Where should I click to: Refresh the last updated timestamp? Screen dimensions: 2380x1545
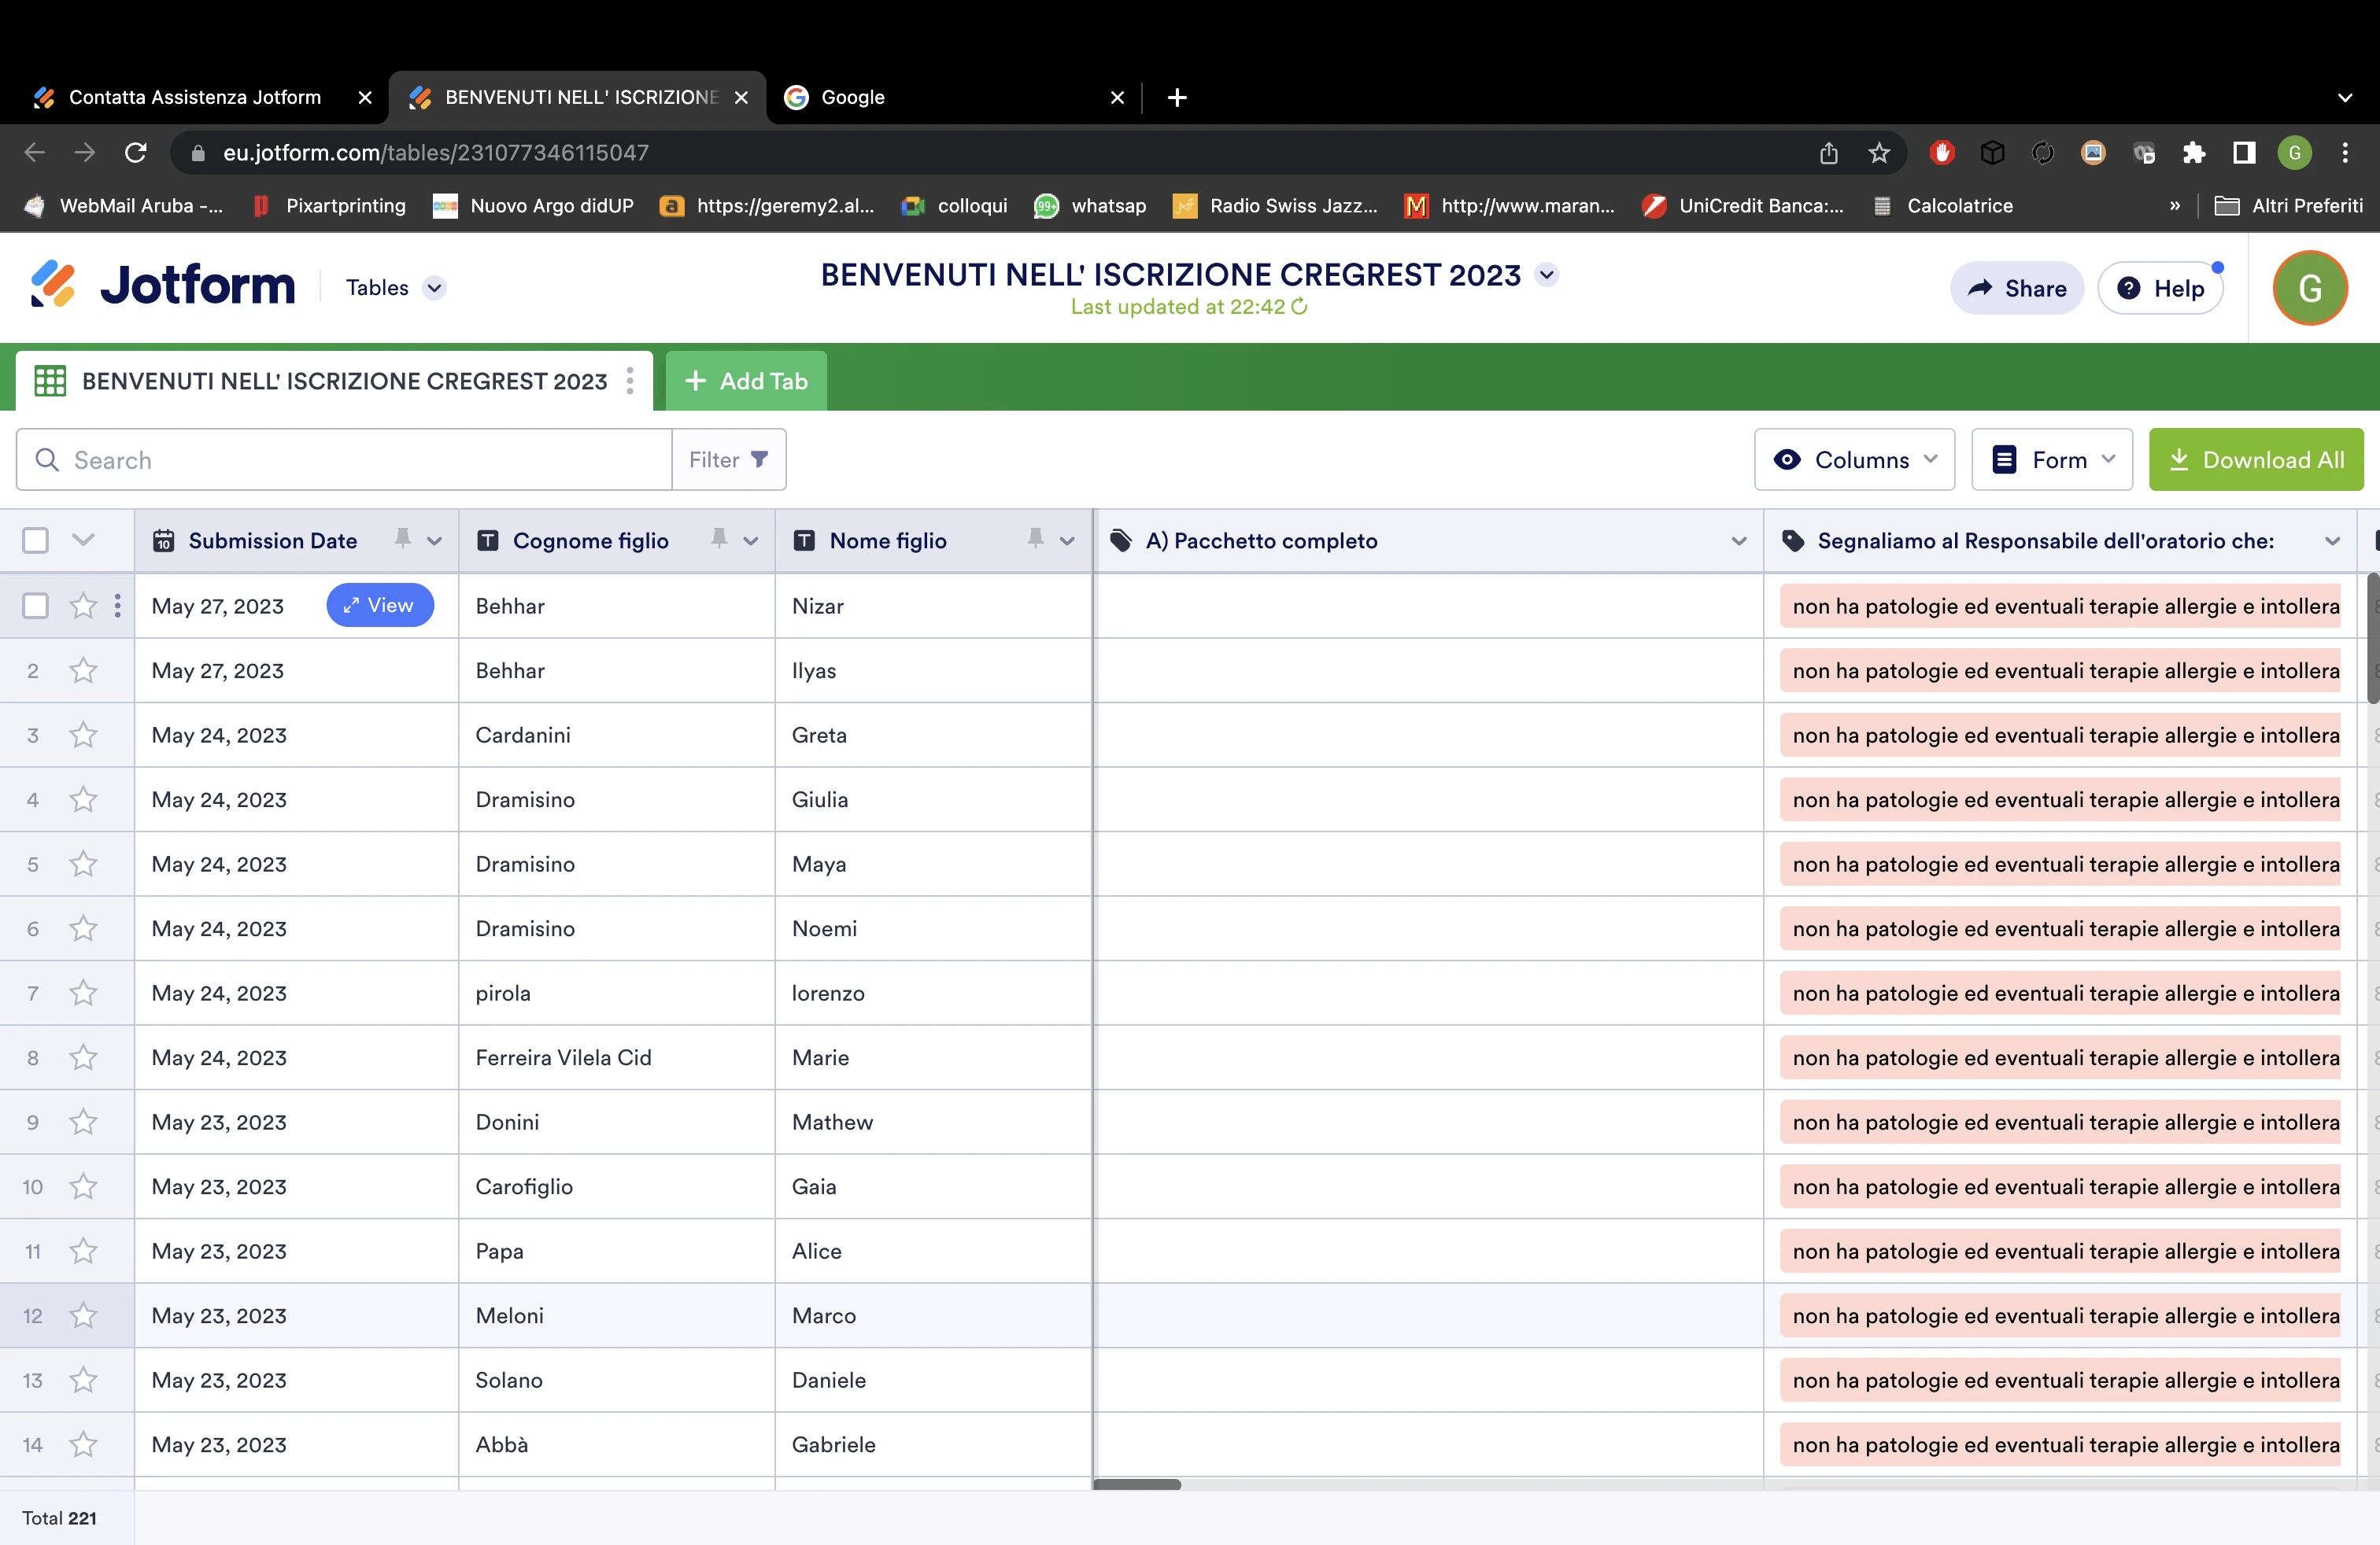[1300, 308]
